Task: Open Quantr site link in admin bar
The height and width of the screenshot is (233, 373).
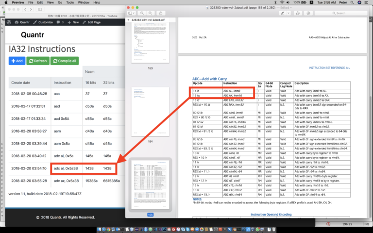Action: pyautogui.click(x=22, y=22)
